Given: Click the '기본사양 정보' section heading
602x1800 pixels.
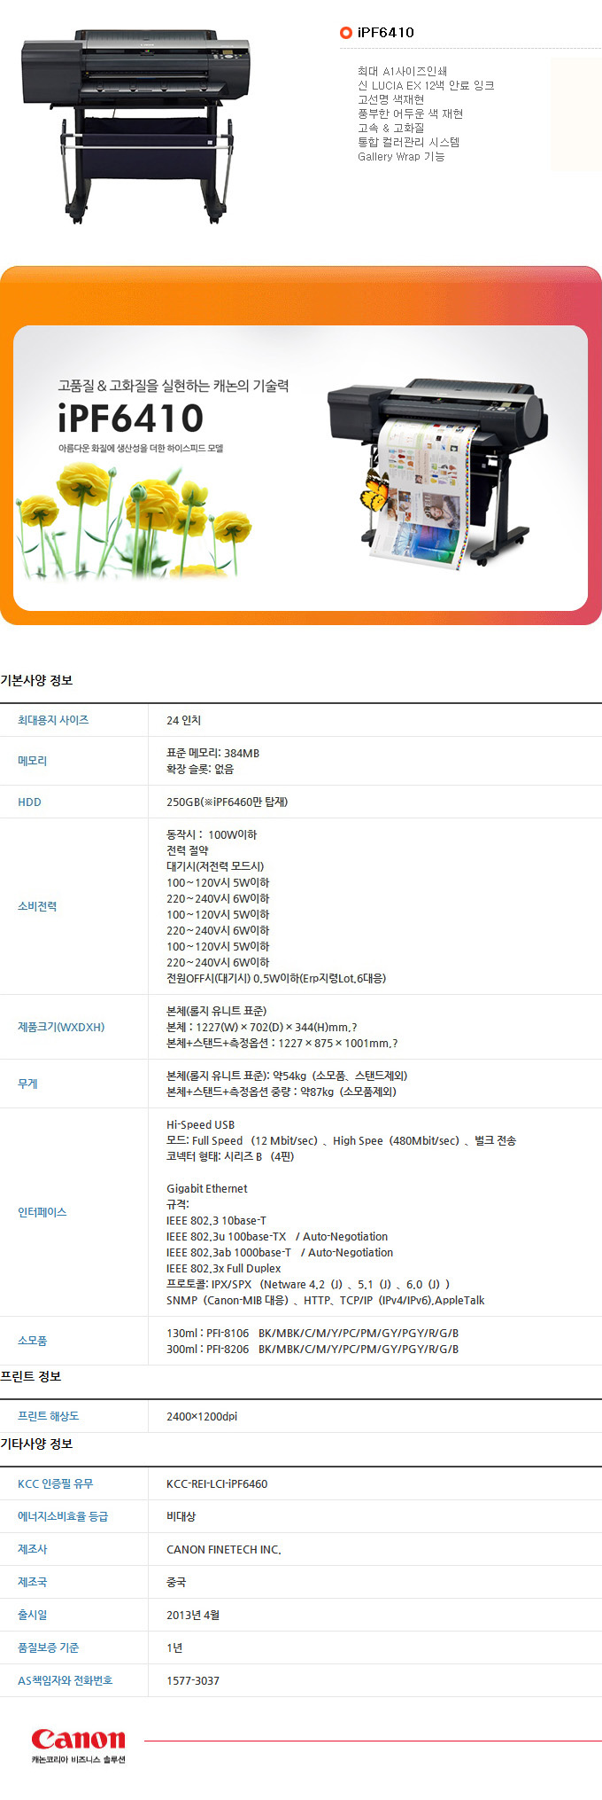Looking at the screenshot, I should (x=36, y=680).
